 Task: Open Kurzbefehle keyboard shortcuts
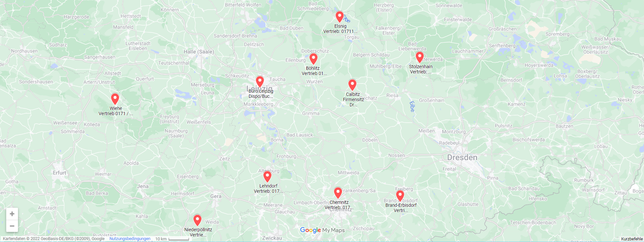coord(632,239)
